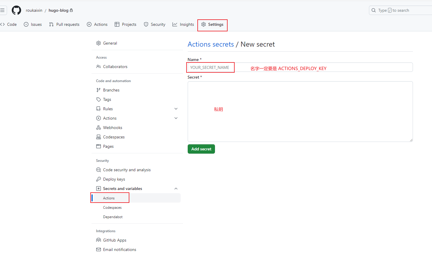Open the hamburger navigation menu icon
432x258 pixels.
[x=2, y=10]
